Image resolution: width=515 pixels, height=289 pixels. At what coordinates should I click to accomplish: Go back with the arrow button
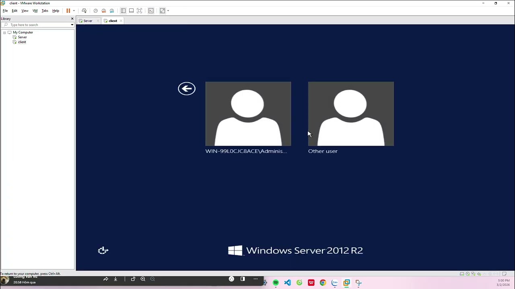(x=187, y=89)
